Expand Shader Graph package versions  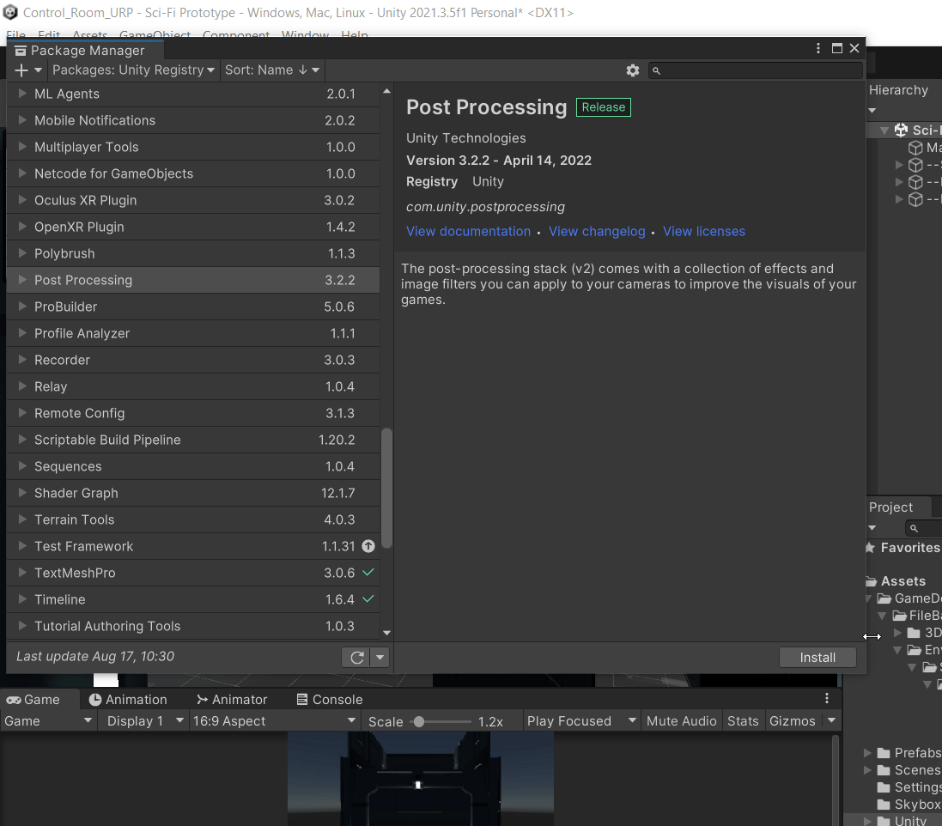coord(22,493)
